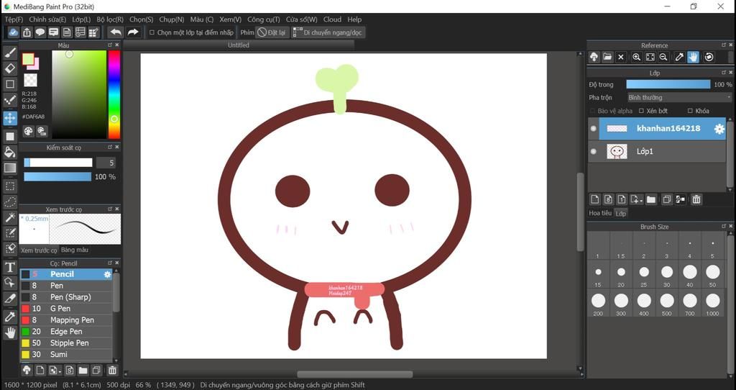736x390 pixels.
Task: Check Chọn một lớp tại điểm nhấp
Action: (152, 32)
